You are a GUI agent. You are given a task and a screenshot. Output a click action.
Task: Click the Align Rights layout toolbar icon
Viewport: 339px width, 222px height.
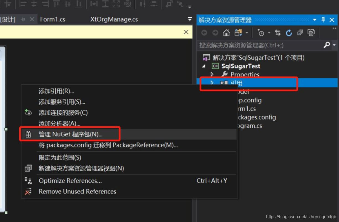(x=45, y=4)
